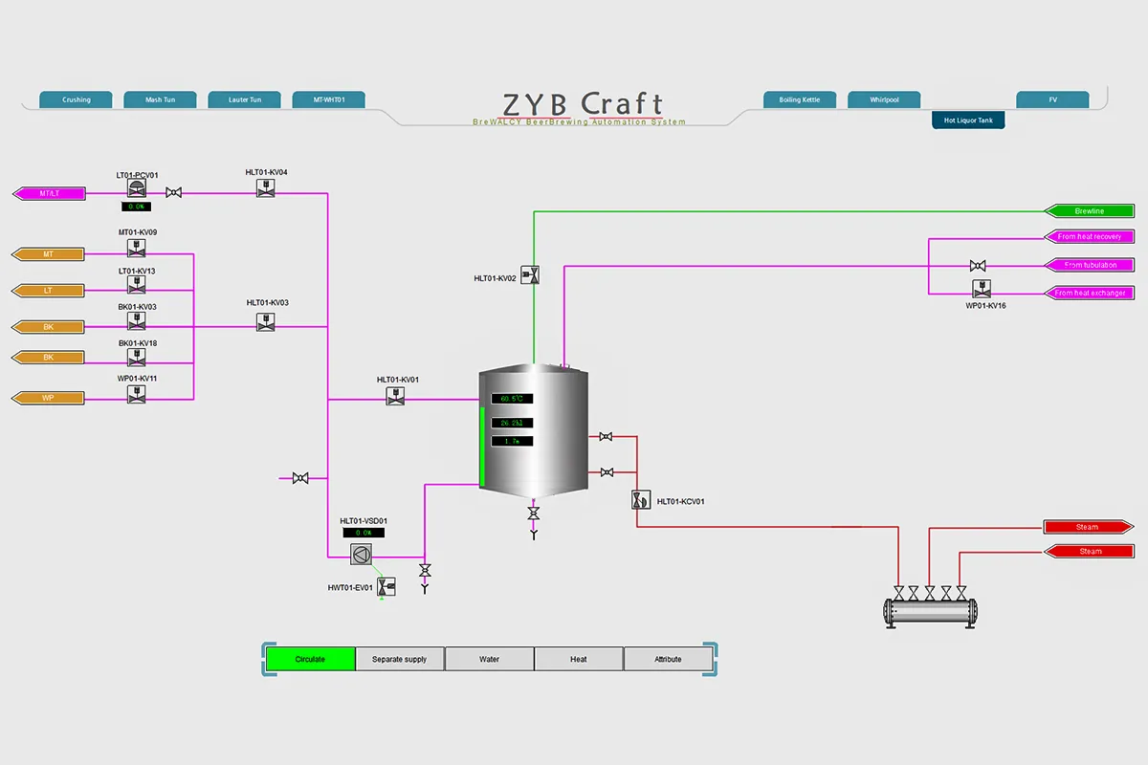Open steam control valve HLT01-KCV01
This screenshot has height=765, width=1148.
[x=641, y=500]
